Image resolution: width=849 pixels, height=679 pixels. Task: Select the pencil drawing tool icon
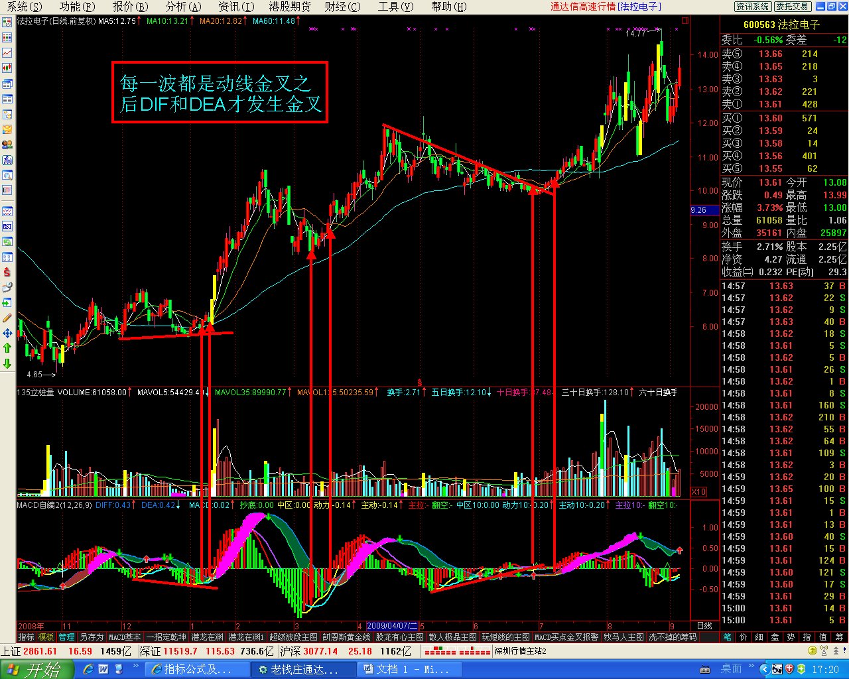coord(7,318)
